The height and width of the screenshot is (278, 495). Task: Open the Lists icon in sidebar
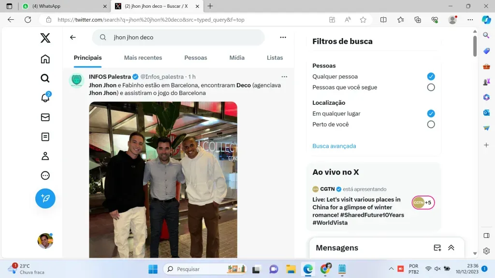(45, 137)
